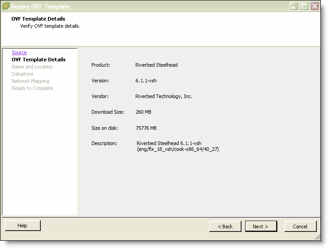Click vendor text Riverbed Technology, Inc.
This screenshot has width=328, height=248.
(x=164, y=96)
